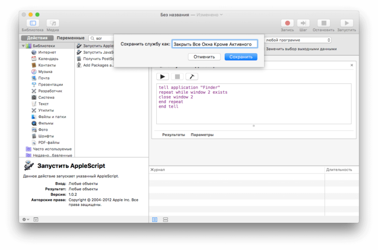This screenshot has height=250, width=378.
Task: Start recording with the Запись button
Action: [x=287, y=23]
